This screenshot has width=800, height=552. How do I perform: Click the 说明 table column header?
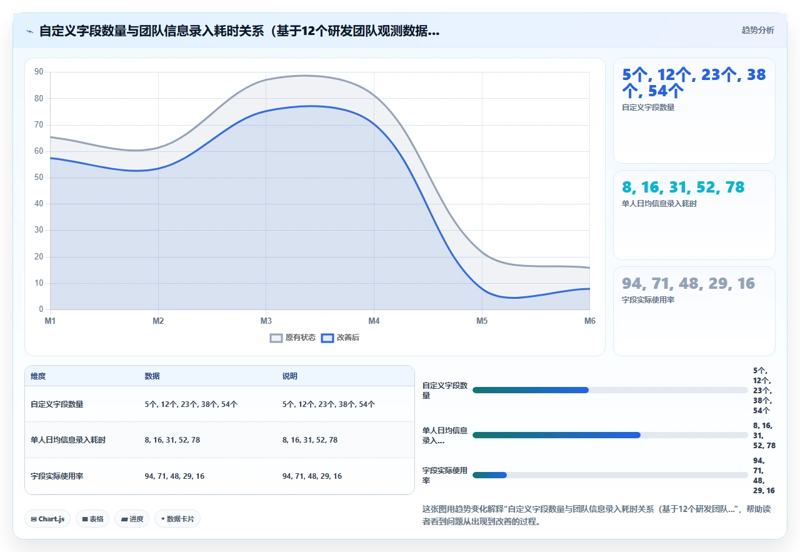[290, 376]
